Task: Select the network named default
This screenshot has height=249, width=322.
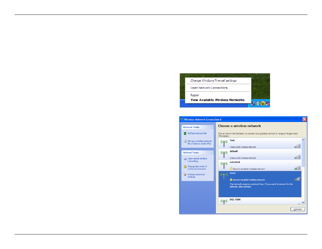Action: pyautogui.click(x=234, y=151)
